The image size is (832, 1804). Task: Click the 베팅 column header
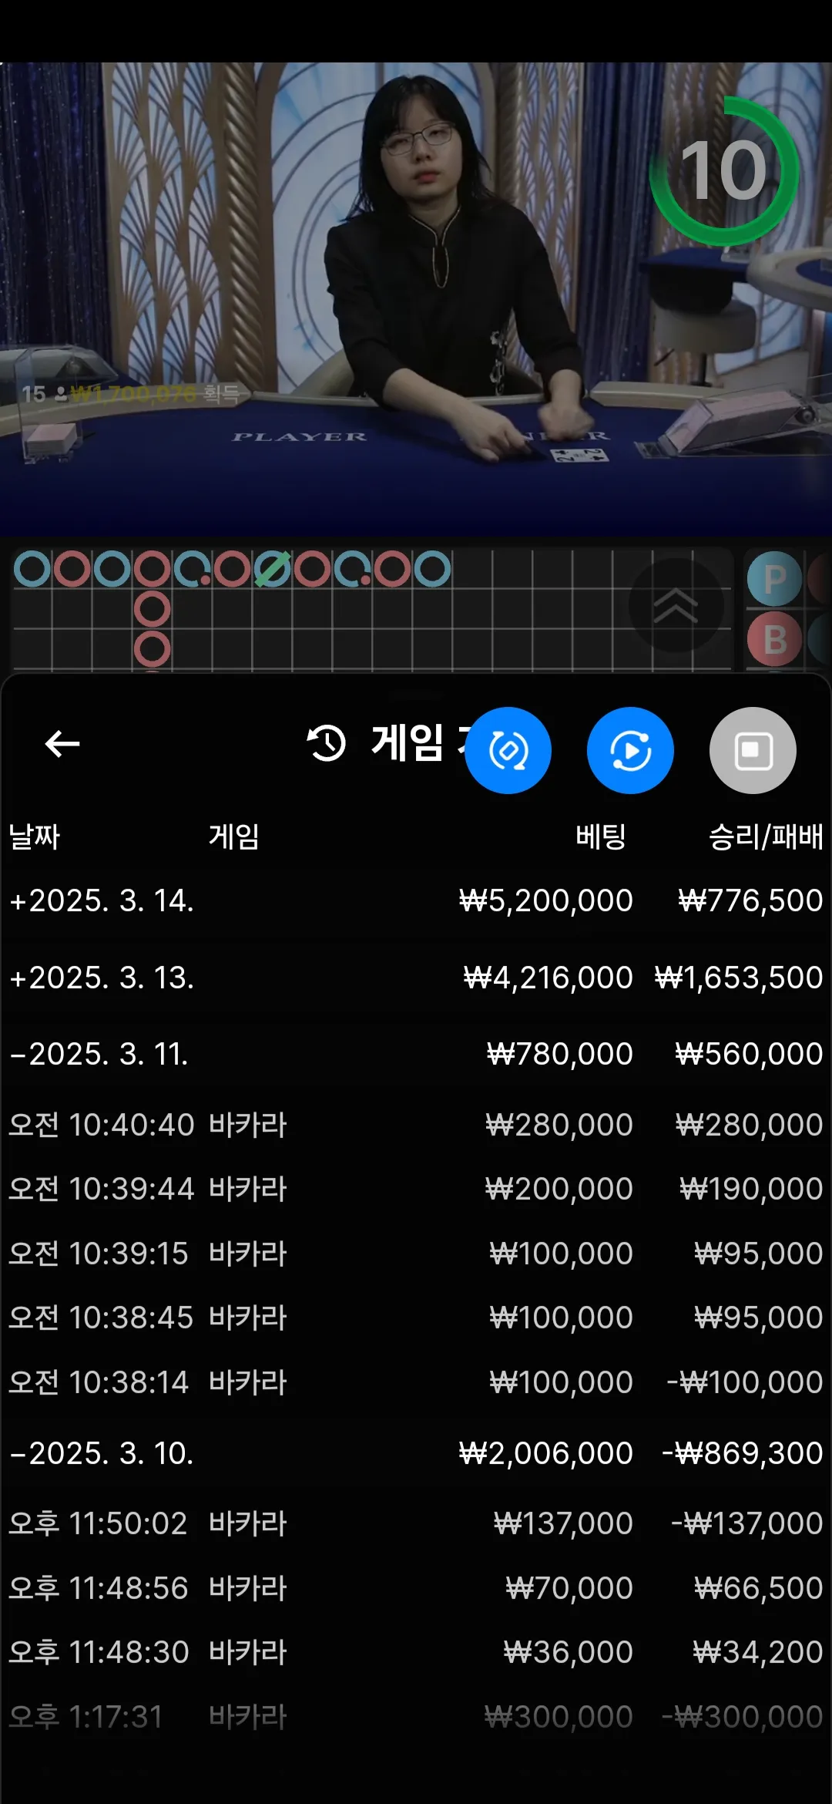coord(601,836)
